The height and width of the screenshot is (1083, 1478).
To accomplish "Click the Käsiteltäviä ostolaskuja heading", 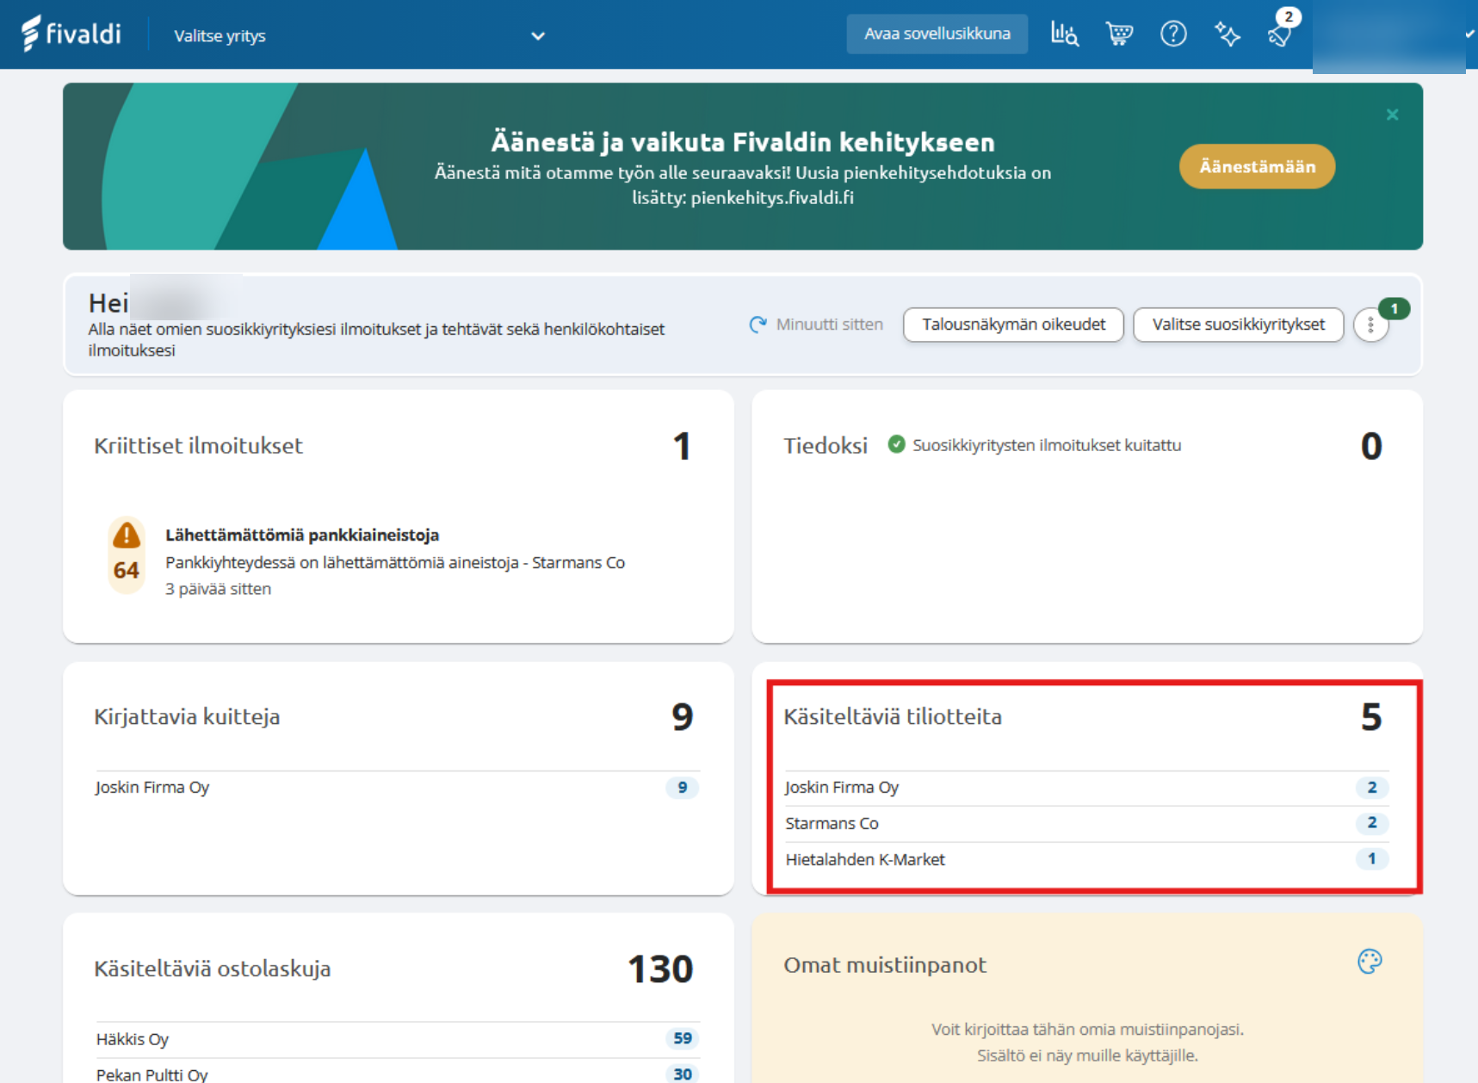I will [212, 969].
